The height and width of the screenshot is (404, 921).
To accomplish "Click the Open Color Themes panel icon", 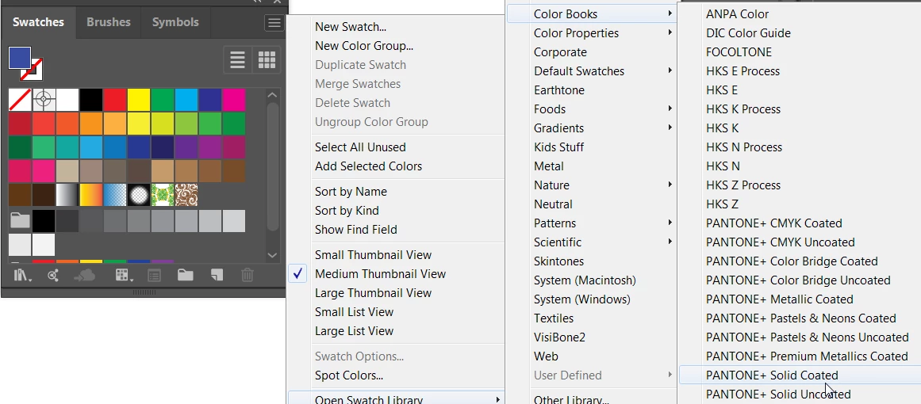I will click(53, 275).
